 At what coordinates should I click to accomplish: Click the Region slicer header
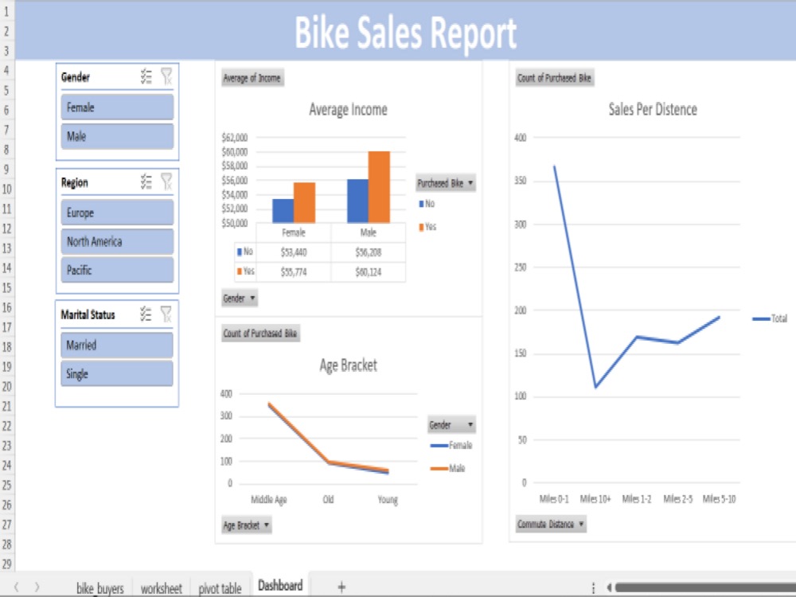click(x=75, y=182)
